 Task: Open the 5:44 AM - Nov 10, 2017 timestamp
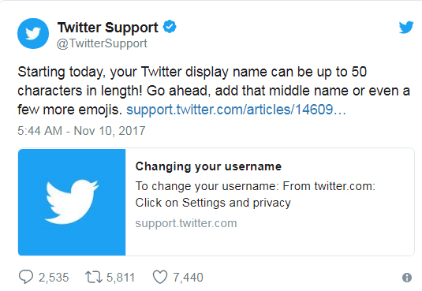pos(81,131)
